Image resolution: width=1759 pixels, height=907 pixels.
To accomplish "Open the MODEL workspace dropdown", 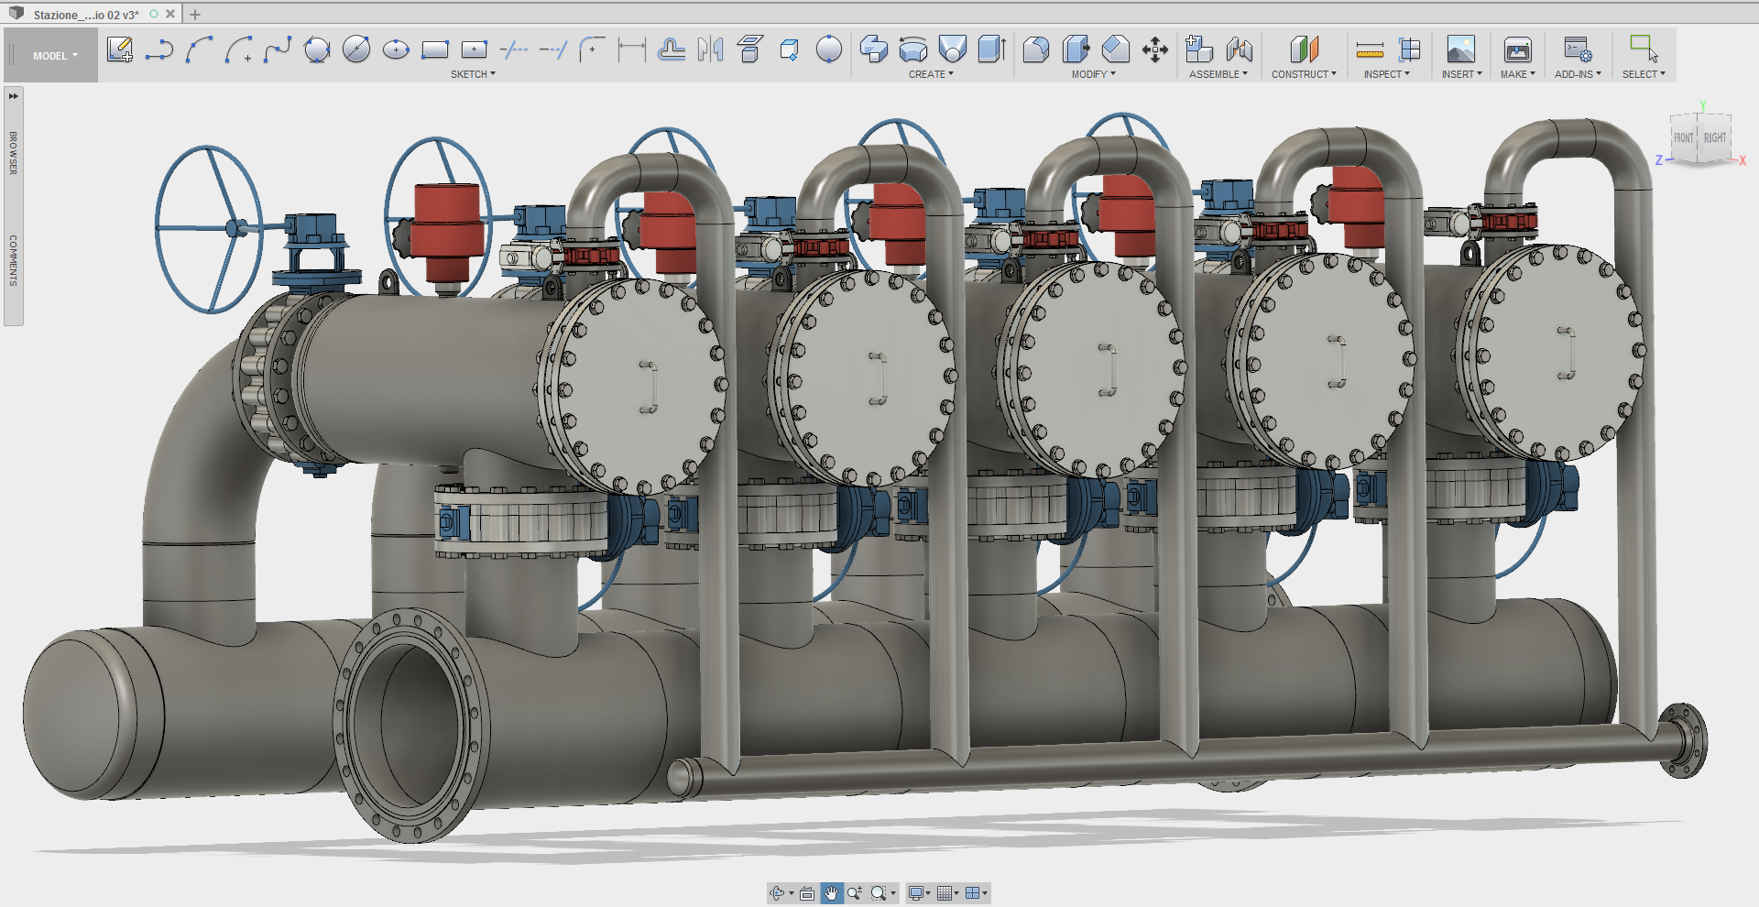I will point(55,56).
